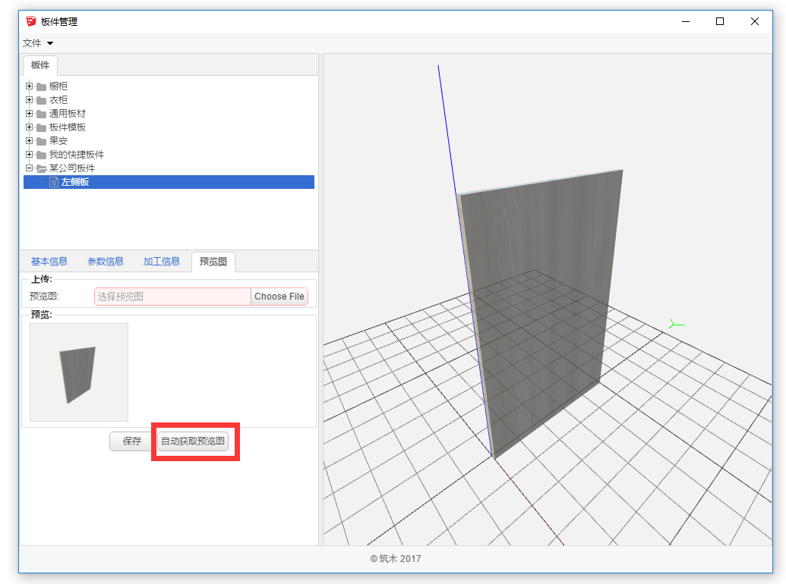Expand the 橱柜 tree node

[30, 86]
